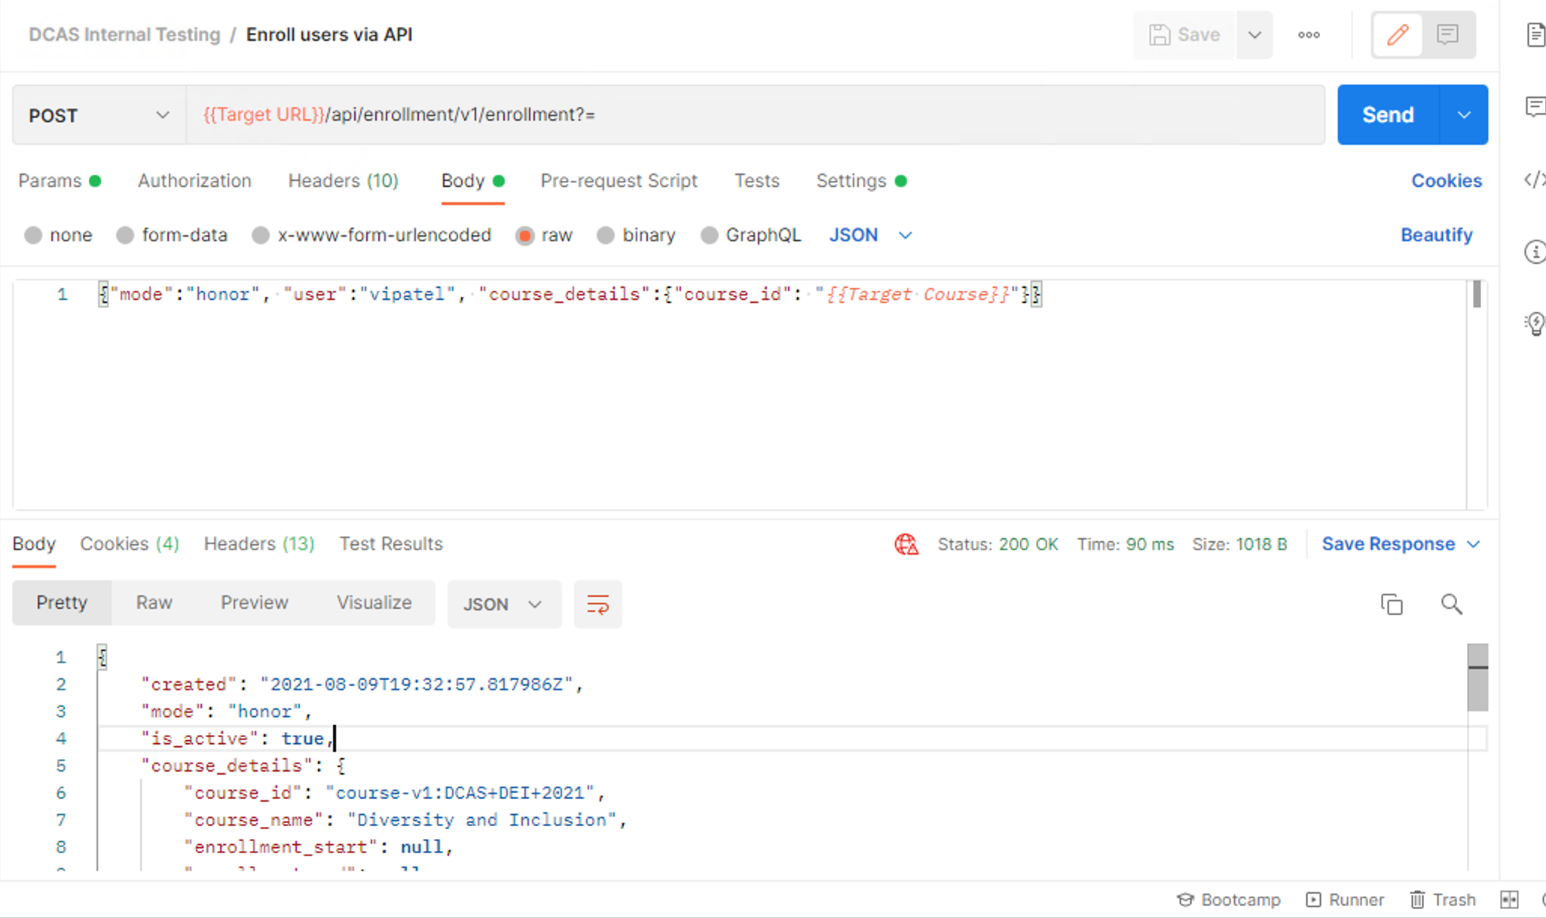Click the "enrollment_start": null line
Viewport: 1546px width, 918px height.
pos(318,847)
